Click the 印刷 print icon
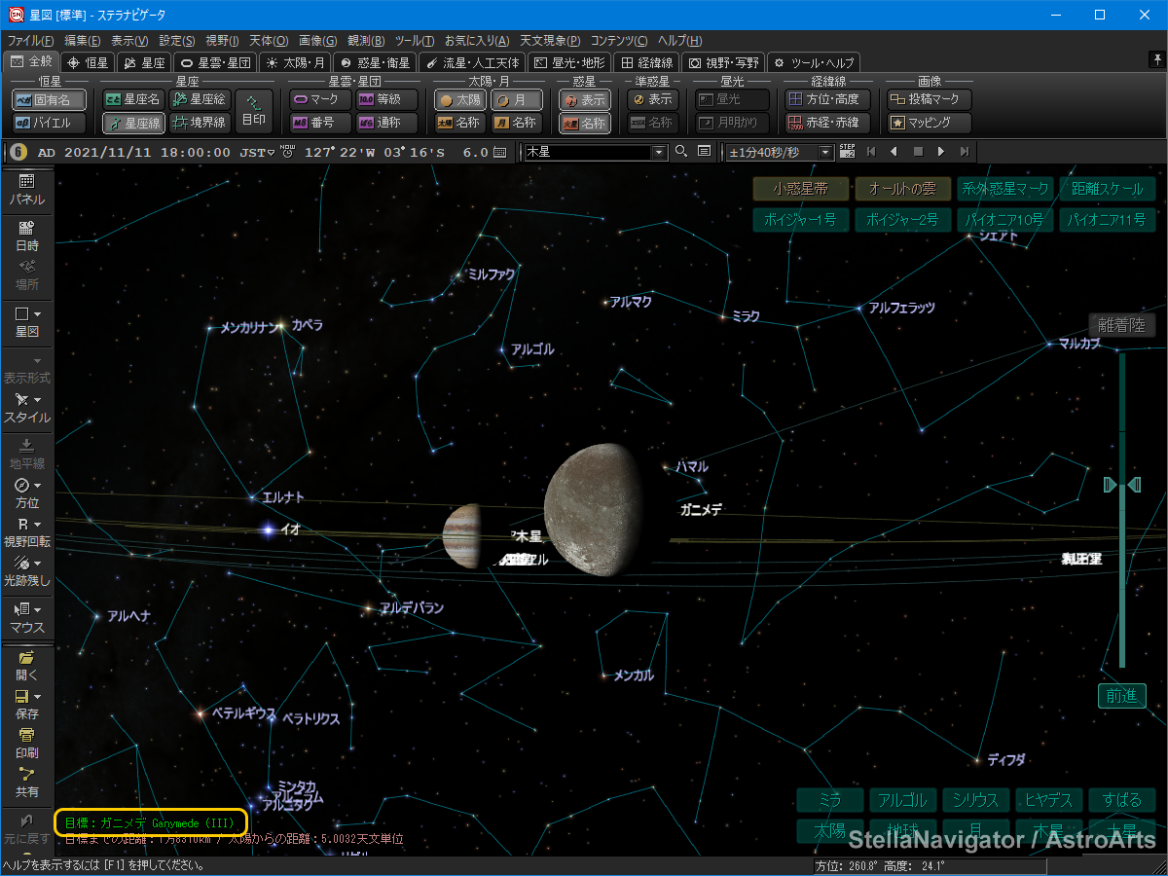Image resolution: width=1168 pixels, height=876 pixels. pyautogui.click(x=26, y=744)
